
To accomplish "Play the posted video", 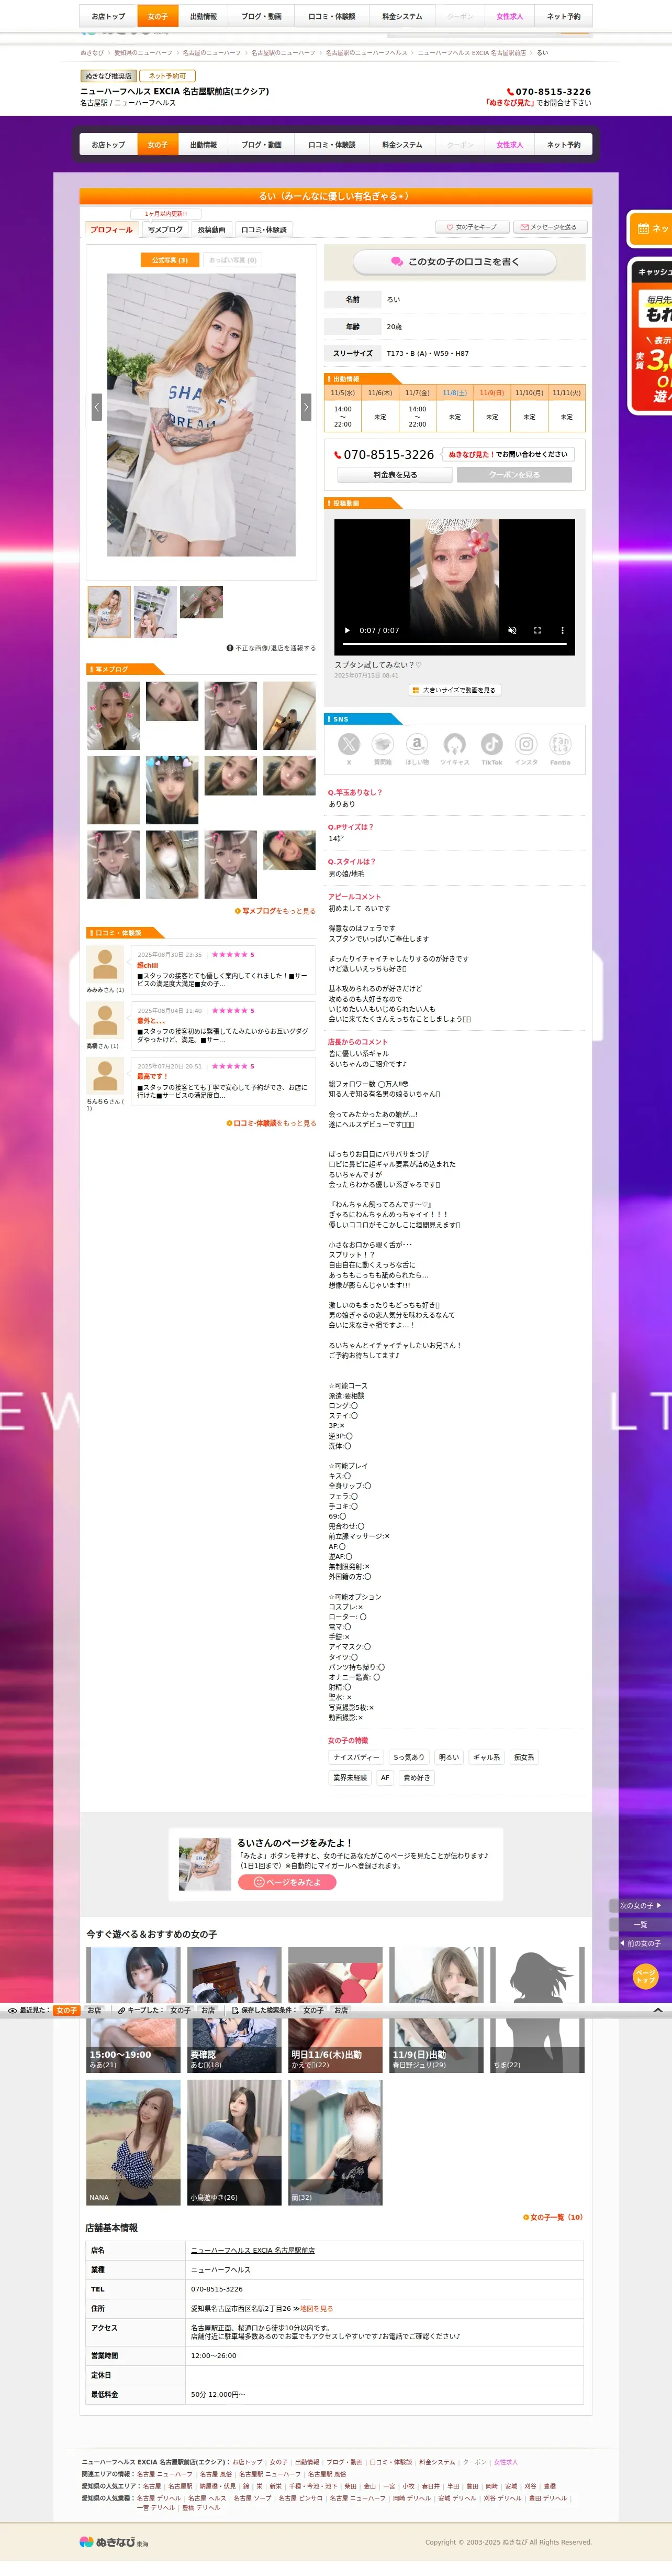I will click(346, 630).
